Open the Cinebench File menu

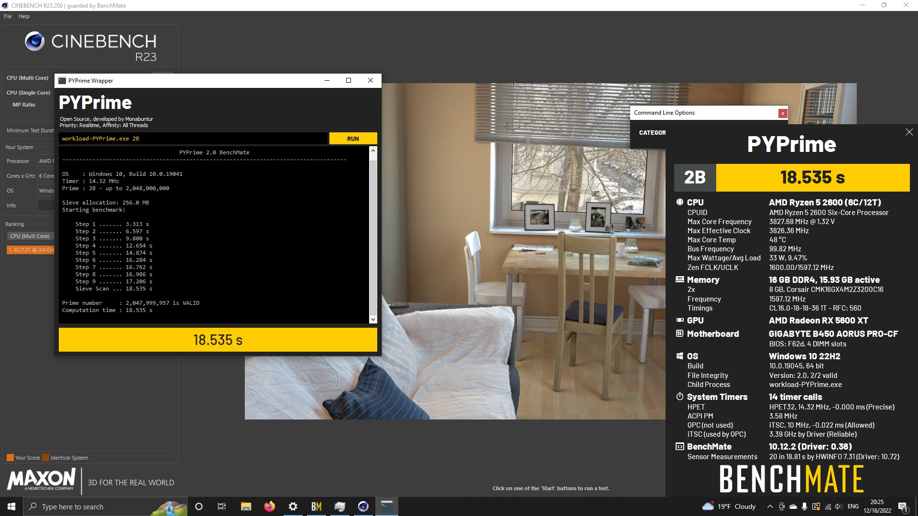(x=8, y=16)
